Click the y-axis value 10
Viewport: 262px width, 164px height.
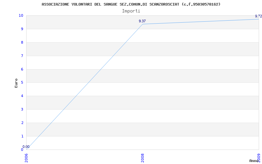pyautogui.click(x=21, y=15)
